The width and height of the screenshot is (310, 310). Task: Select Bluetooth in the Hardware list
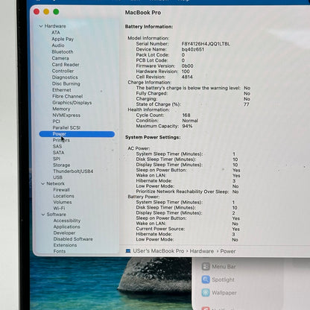[63, 52]
